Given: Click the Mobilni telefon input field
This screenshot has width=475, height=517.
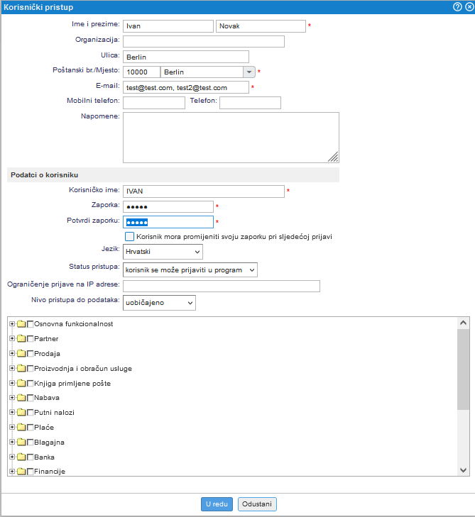Looking at the screenshot, I should [154, 103].
